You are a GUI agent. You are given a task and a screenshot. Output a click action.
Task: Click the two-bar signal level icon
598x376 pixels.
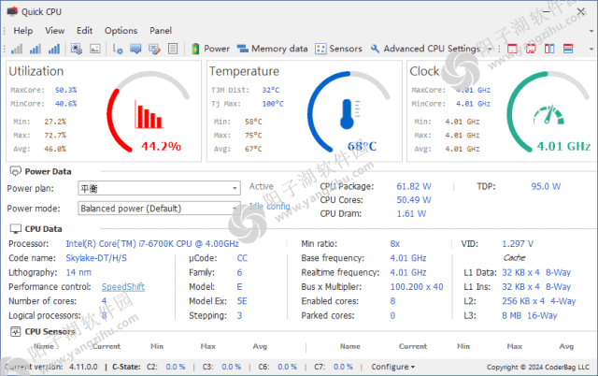(36, 49)
